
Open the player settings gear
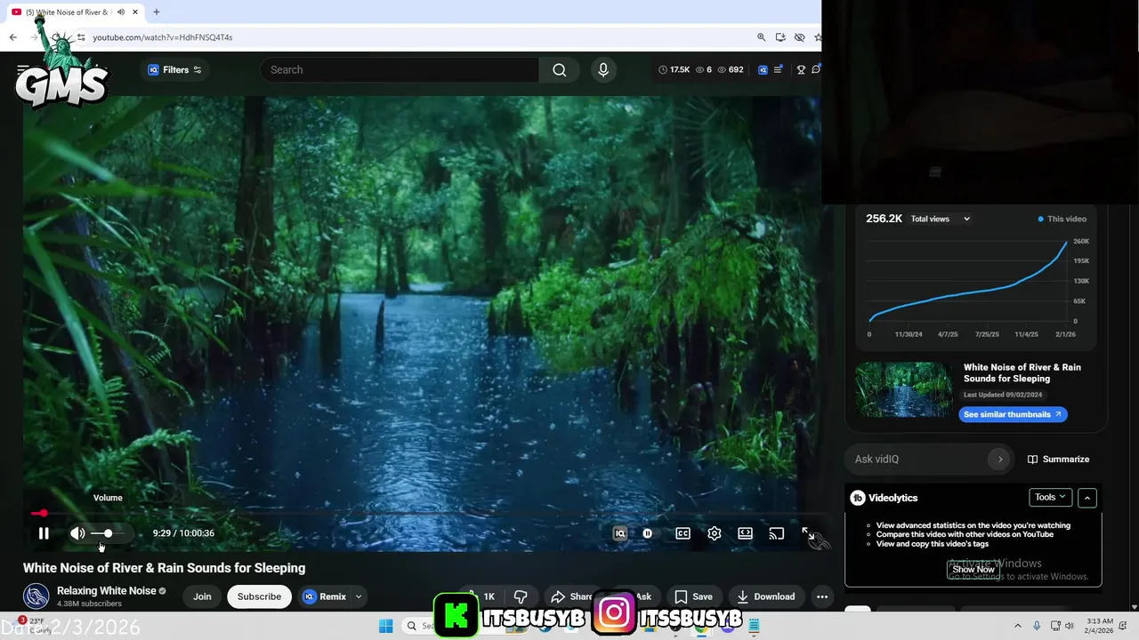tap(714, 533)
